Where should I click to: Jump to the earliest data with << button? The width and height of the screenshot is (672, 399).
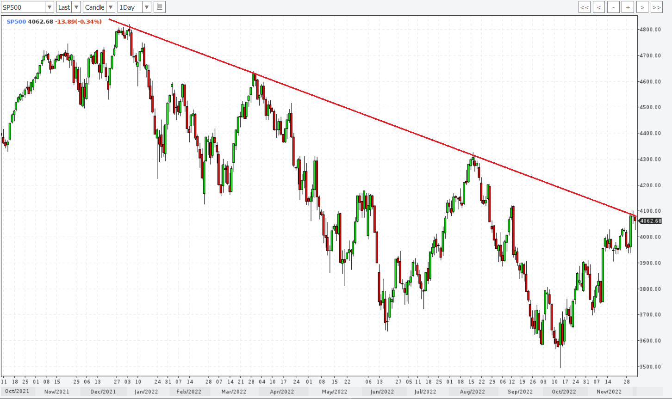coord(585,7)
